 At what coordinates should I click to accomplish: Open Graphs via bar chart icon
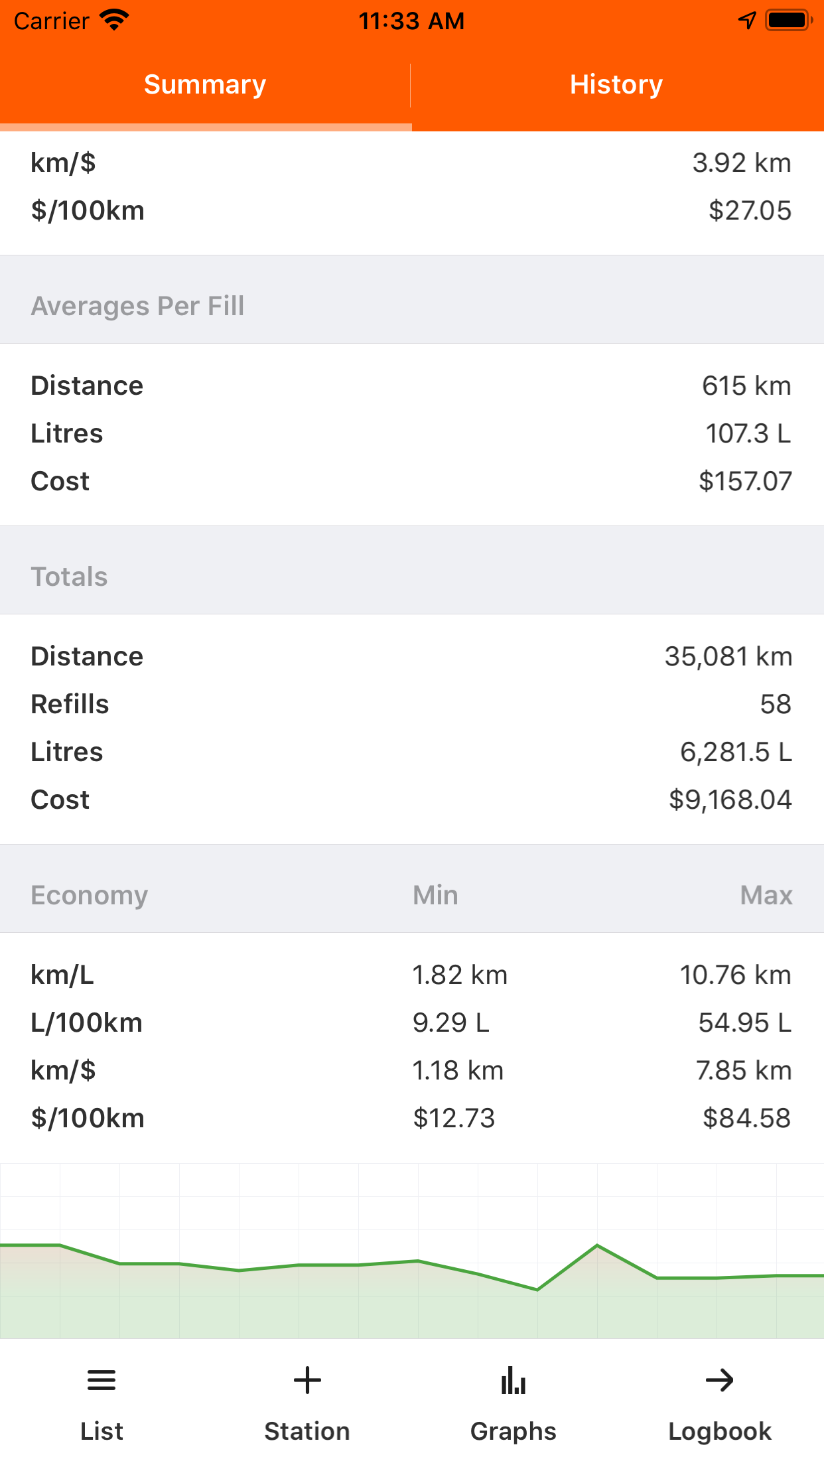point(514,1381)
